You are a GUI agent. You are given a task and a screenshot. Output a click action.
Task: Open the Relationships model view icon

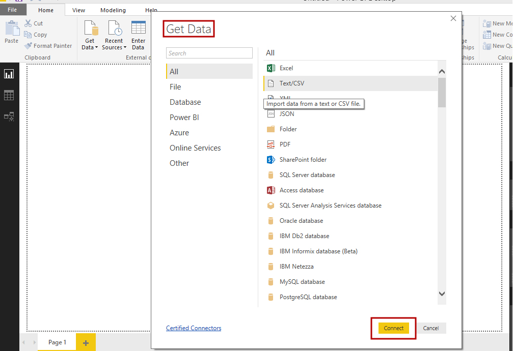click(9, 116)
